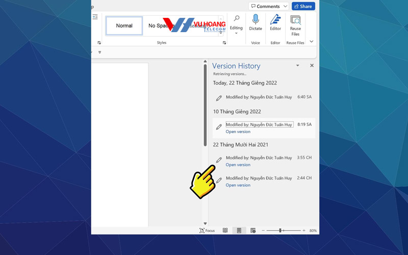Open Version History pane options arrow
The height and width of the screenshot is (255, 408).
pyautogui.click(x=298, y=66)
